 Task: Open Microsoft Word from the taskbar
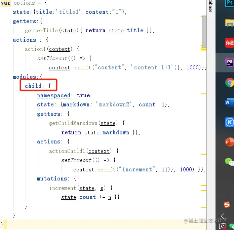click(x=230, y=102)
